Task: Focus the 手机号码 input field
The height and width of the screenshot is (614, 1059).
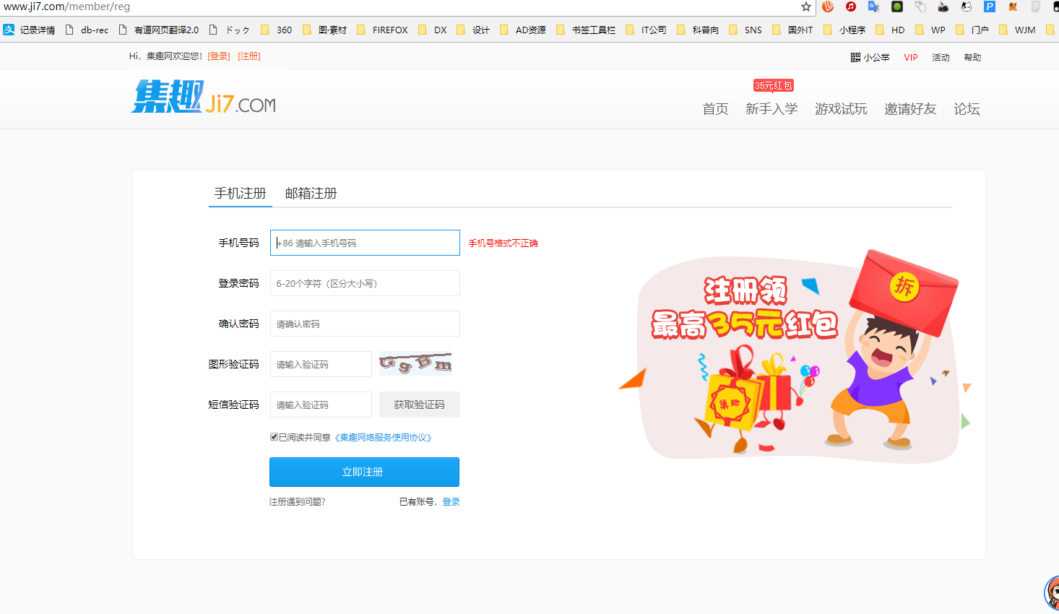Action: tap(365, 243)
